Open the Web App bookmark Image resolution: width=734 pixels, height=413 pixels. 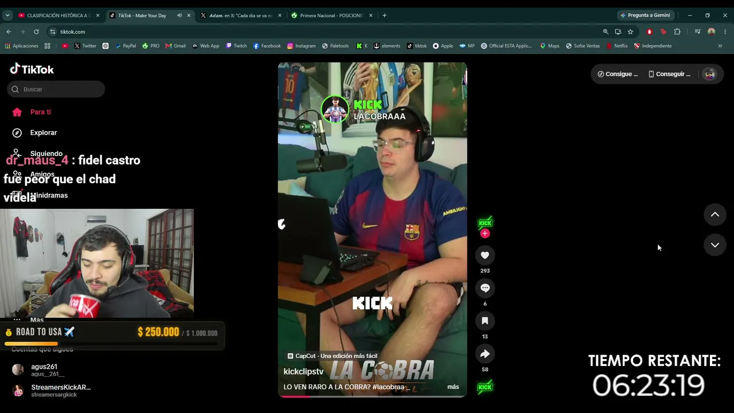tap(205, 46)
